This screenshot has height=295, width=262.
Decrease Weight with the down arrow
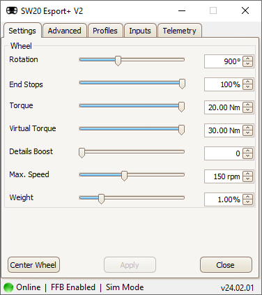pos(248,202)
